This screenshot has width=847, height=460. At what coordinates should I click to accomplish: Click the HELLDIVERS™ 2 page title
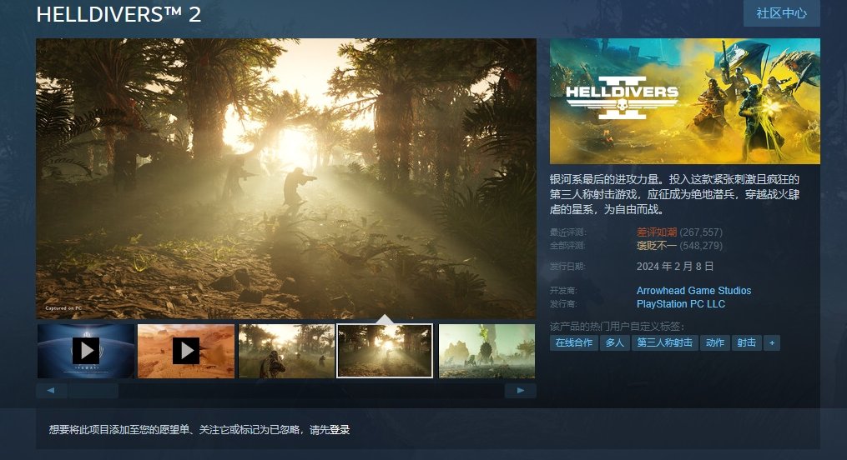118,14
